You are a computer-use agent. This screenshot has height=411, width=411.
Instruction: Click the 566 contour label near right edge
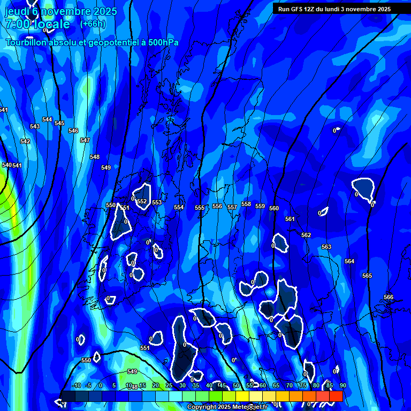(x=389, y=298)
